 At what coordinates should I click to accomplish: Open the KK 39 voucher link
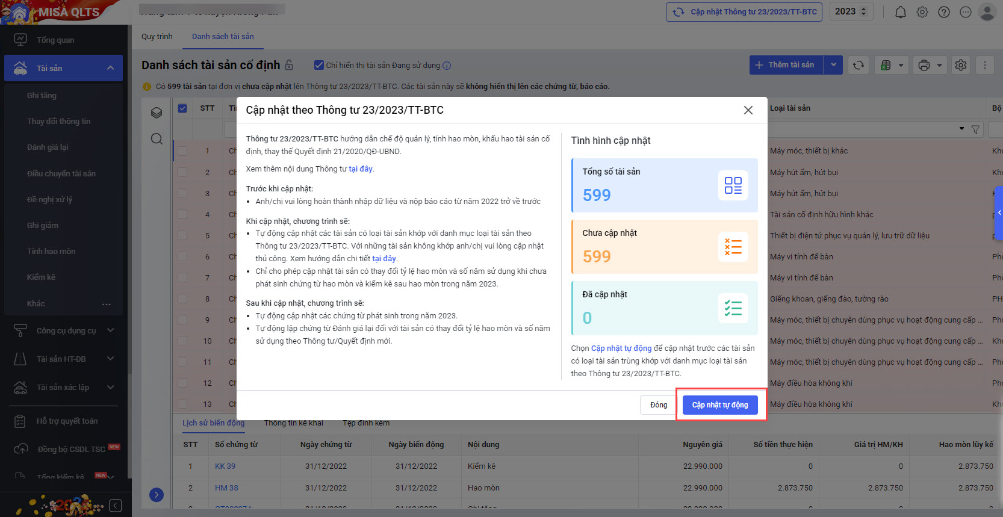click(225, 466)
